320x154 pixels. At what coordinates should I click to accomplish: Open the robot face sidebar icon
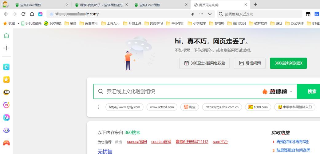[6, 92]
